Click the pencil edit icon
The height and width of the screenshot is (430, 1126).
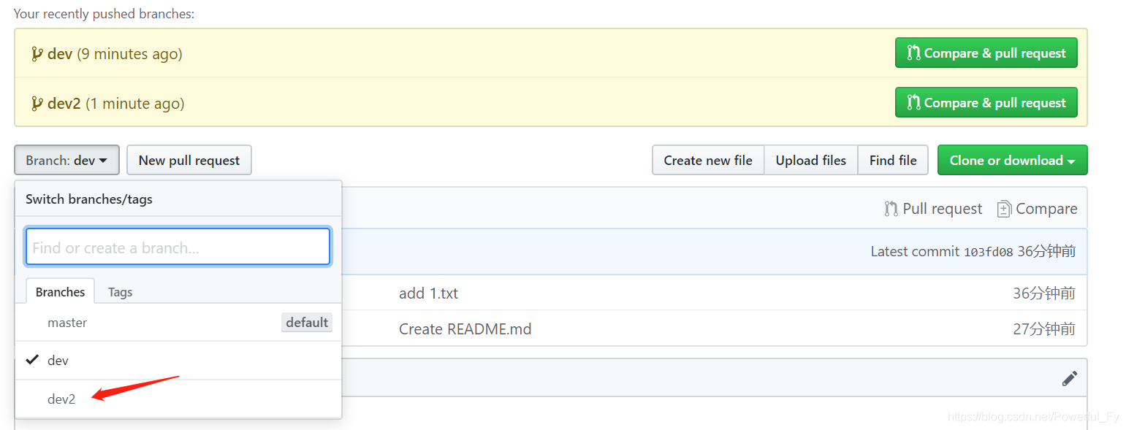coord(1069,378)
